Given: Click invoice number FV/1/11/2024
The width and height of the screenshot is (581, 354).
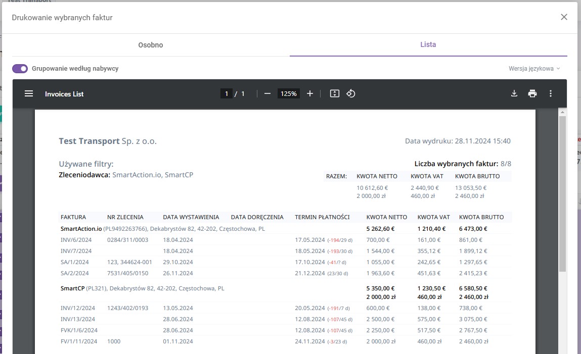Looking at the screenshot, I should pyautogui.click(x=79, y=341).
